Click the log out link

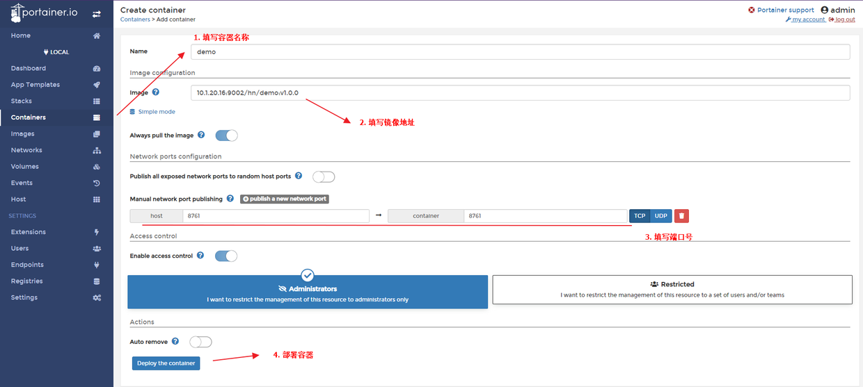tap(841, 19)
